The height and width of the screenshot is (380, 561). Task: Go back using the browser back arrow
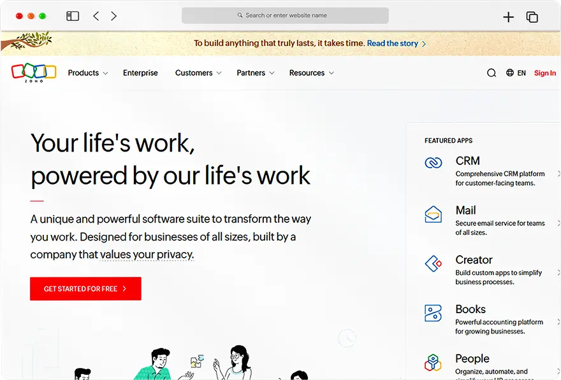(x=96, y=15)
